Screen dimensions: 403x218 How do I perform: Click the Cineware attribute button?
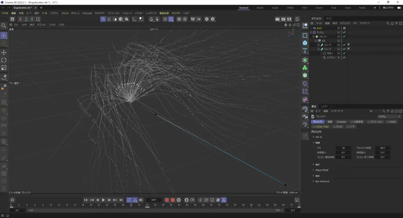pos(341,122)
